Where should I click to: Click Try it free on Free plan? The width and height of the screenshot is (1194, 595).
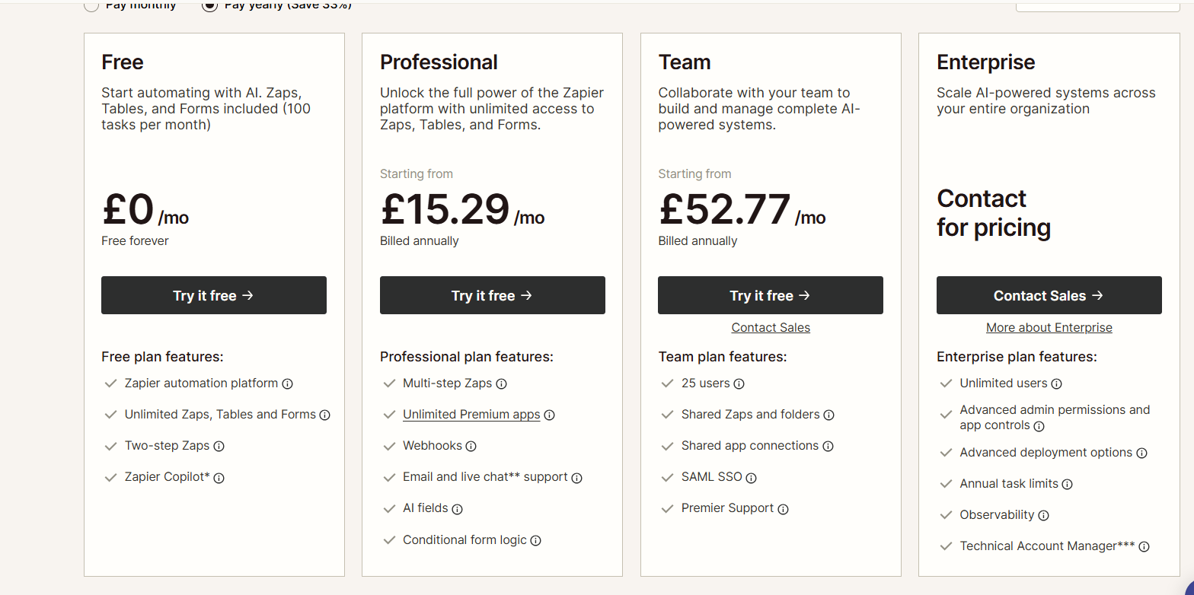click(x=213, y=295)
